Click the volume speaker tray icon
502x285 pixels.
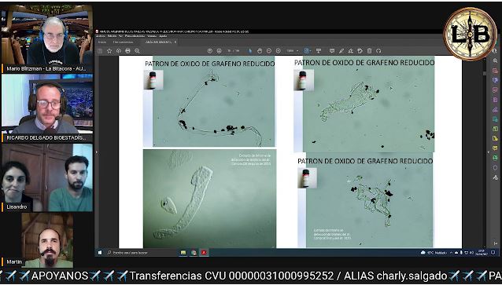pos(471,253)
